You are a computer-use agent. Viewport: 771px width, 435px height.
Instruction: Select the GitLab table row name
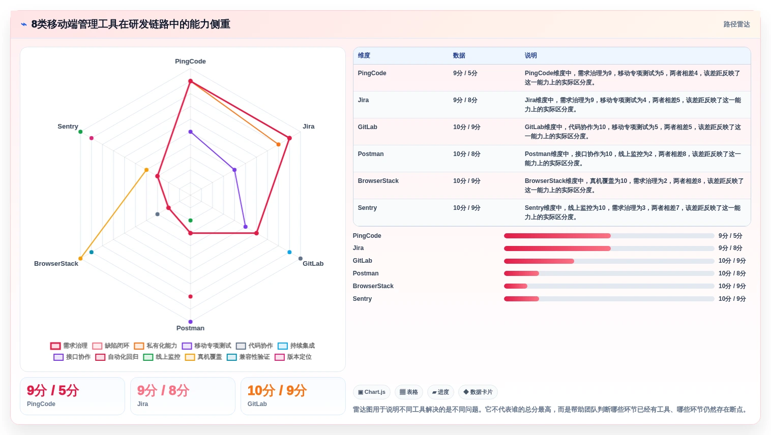click(x=367, y=127)
